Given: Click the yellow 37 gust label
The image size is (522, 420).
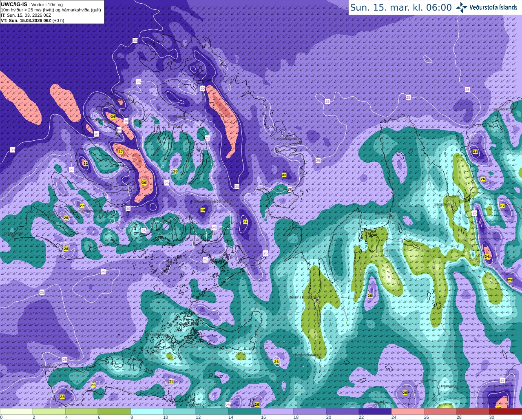Looking at the screenshot, I should (x=121, y=152).
